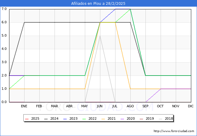Screen dimensions: 197x136
Task: Select the 2025 legend label
Action: coord(35,118)
